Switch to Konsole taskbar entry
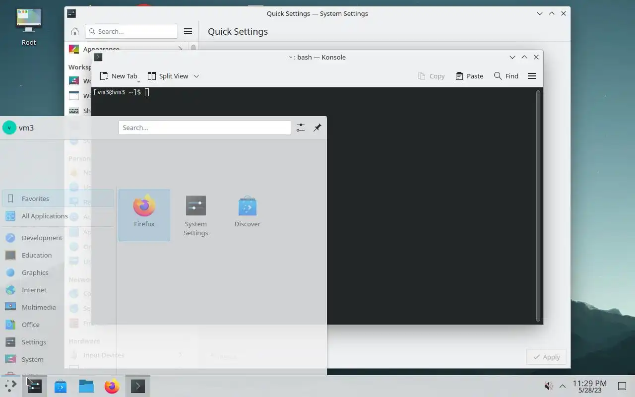 [x=138, y=386]
